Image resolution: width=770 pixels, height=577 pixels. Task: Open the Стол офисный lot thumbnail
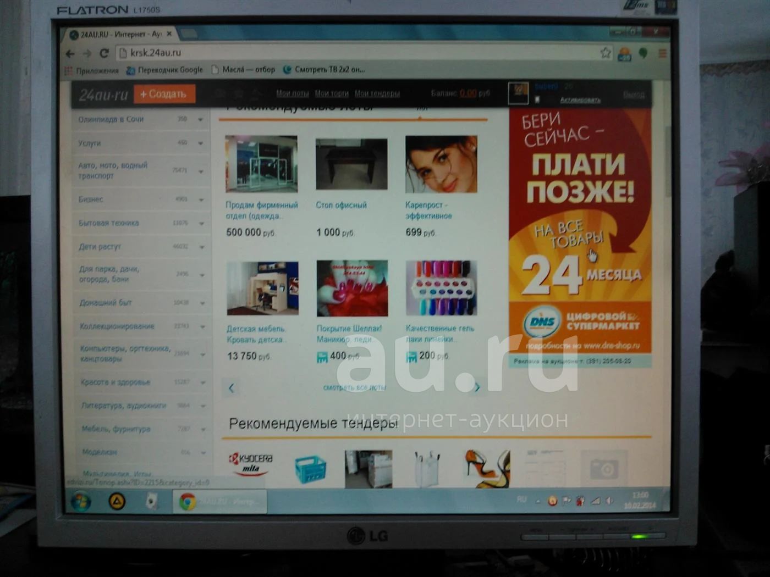pos(351,164)
